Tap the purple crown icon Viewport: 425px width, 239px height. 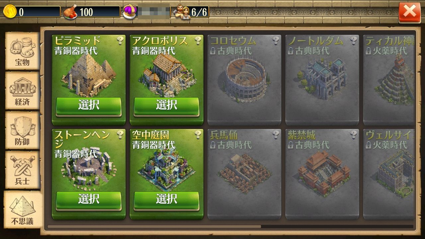129,12
